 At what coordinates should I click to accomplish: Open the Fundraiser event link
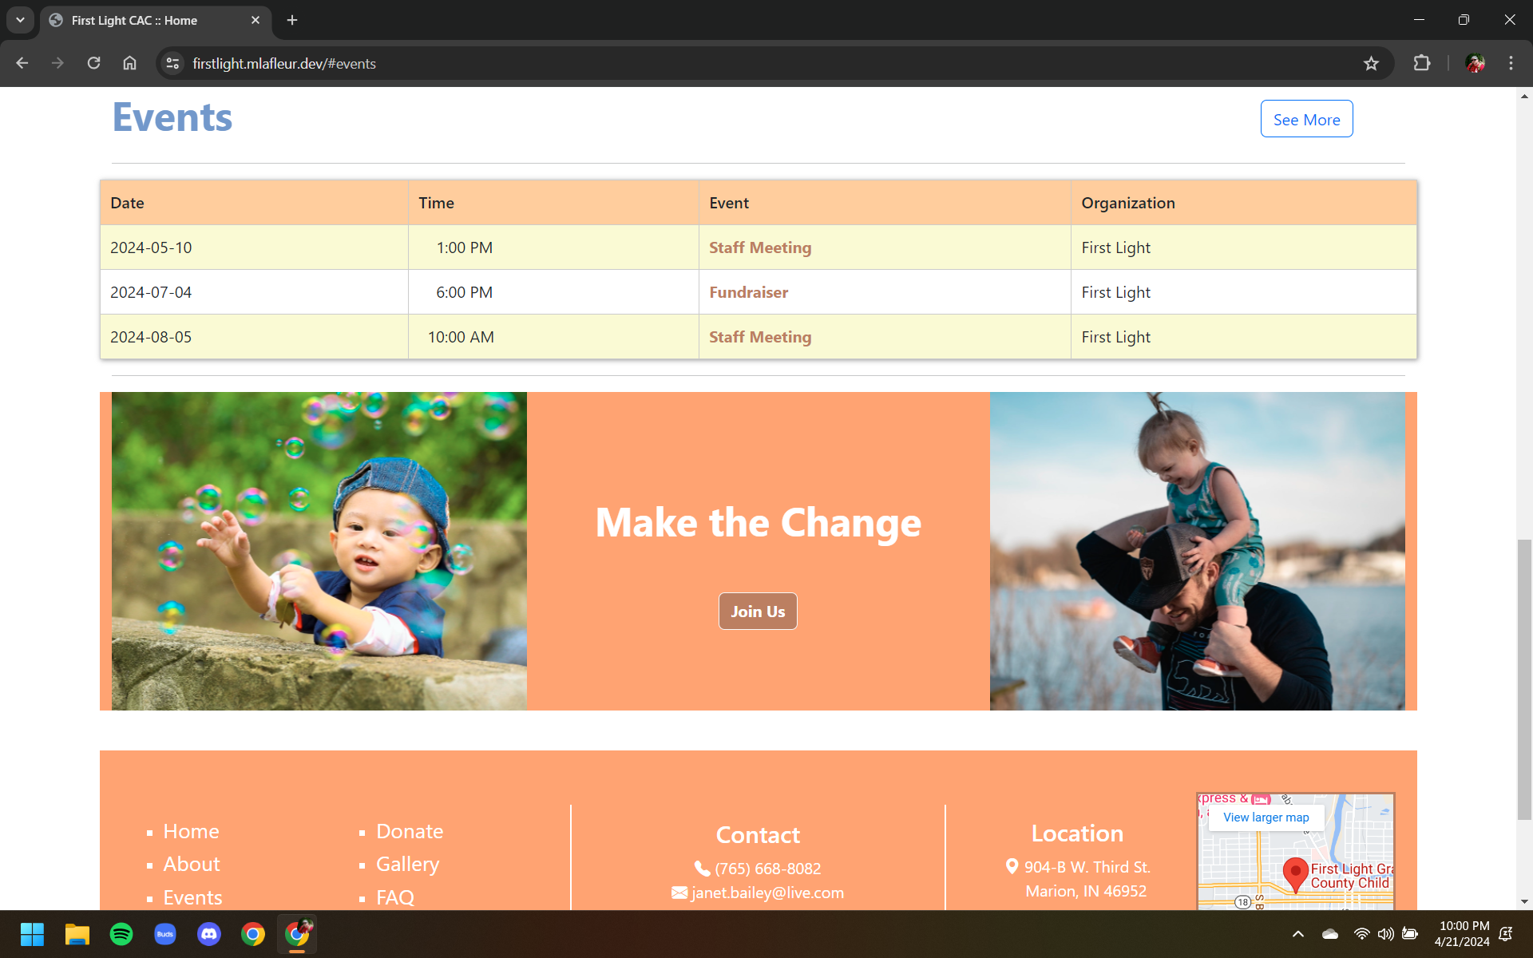pyautogui.click(x=748, y=292)
